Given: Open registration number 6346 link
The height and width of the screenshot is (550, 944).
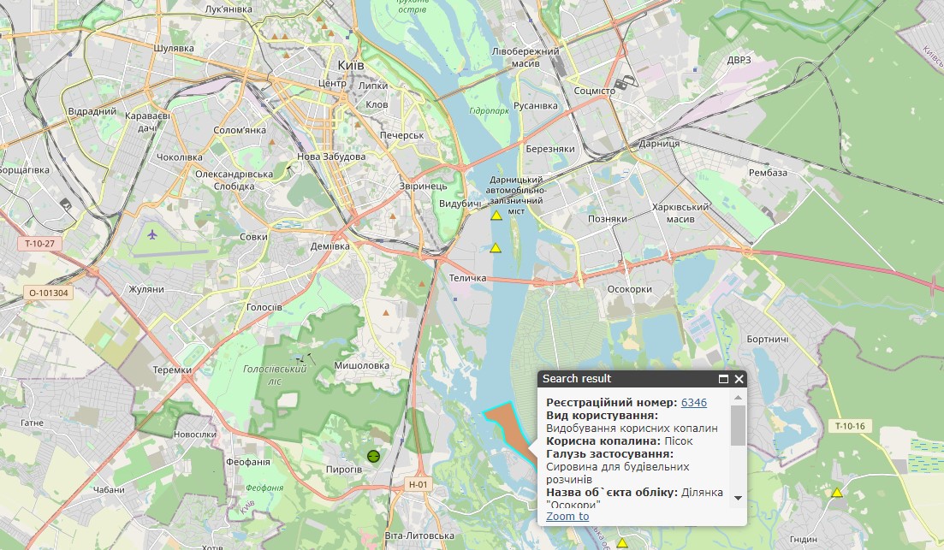Looking at the screenshot, I should click(693, 402).
